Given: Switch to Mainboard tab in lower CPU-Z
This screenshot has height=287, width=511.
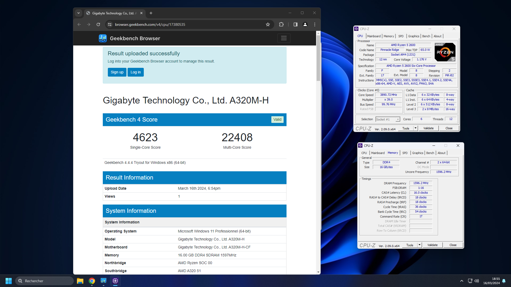Looking at the screenshot, I should click(378, 153).
